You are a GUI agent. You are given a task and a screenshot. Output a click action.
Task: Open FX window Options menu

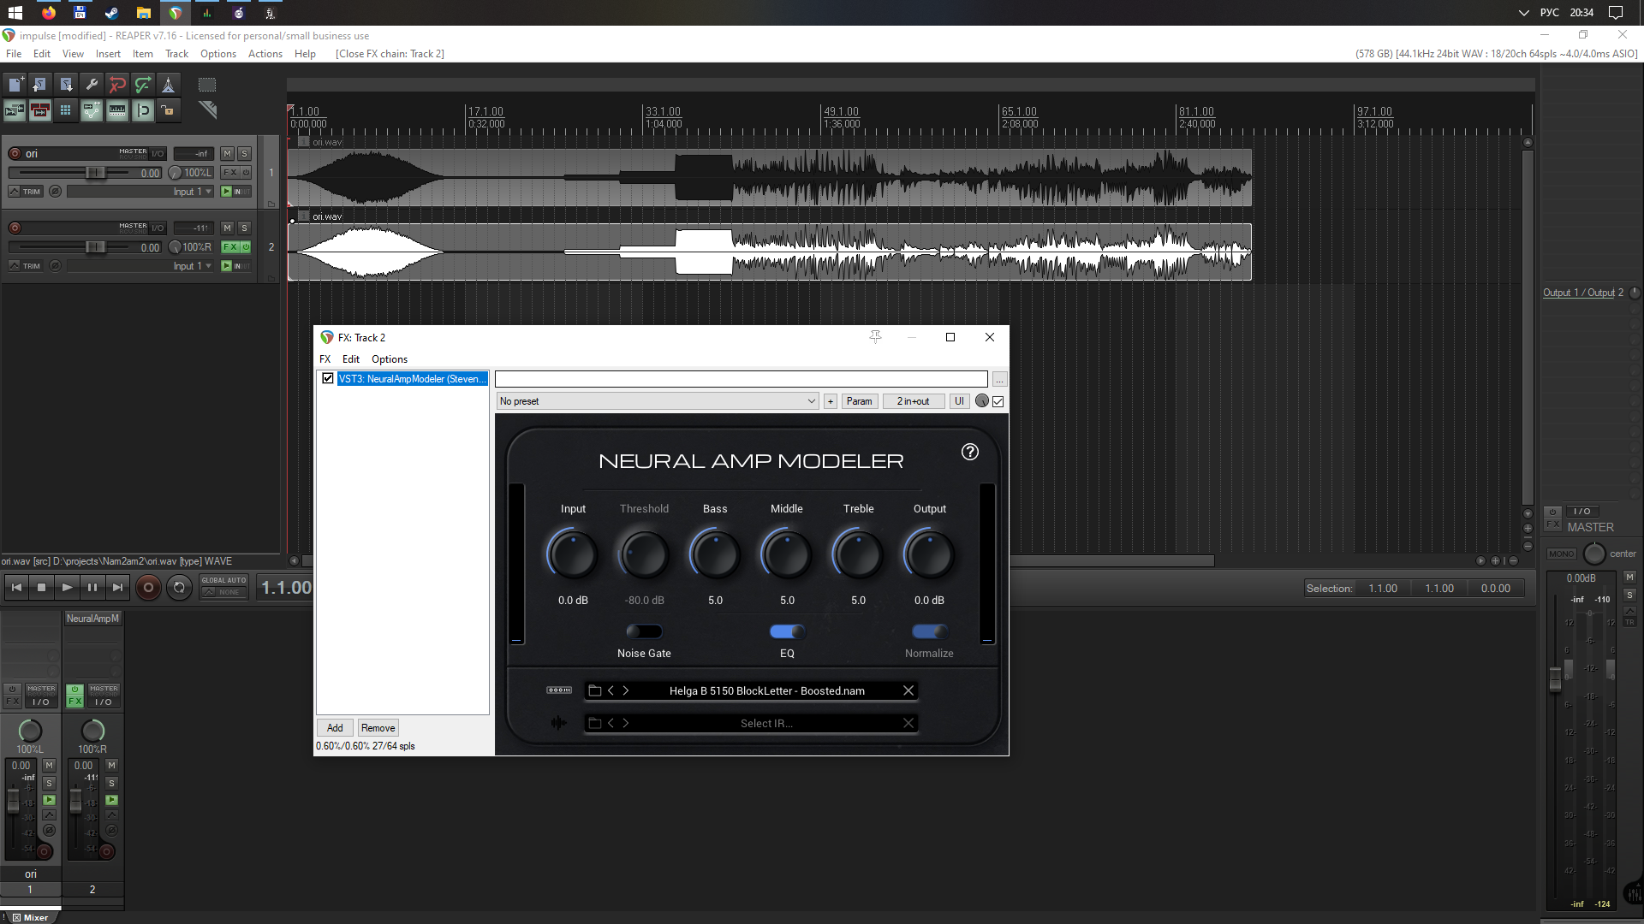point(389,359)
